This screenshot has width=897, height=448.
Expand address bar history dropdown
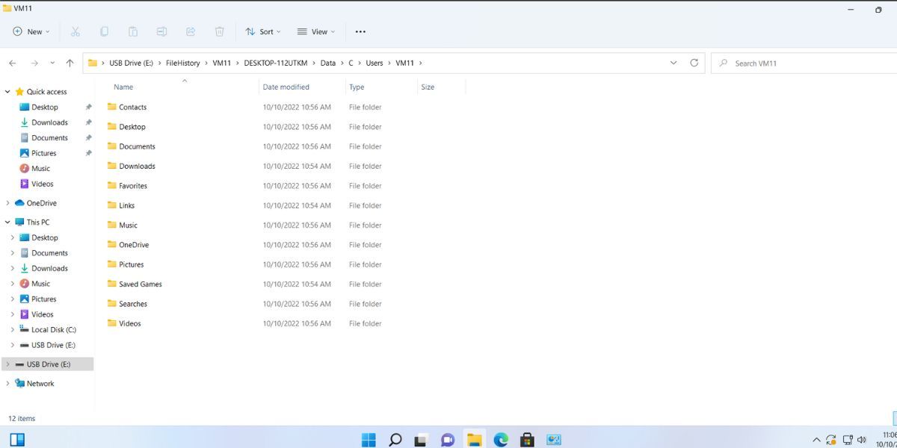point(673,63)
